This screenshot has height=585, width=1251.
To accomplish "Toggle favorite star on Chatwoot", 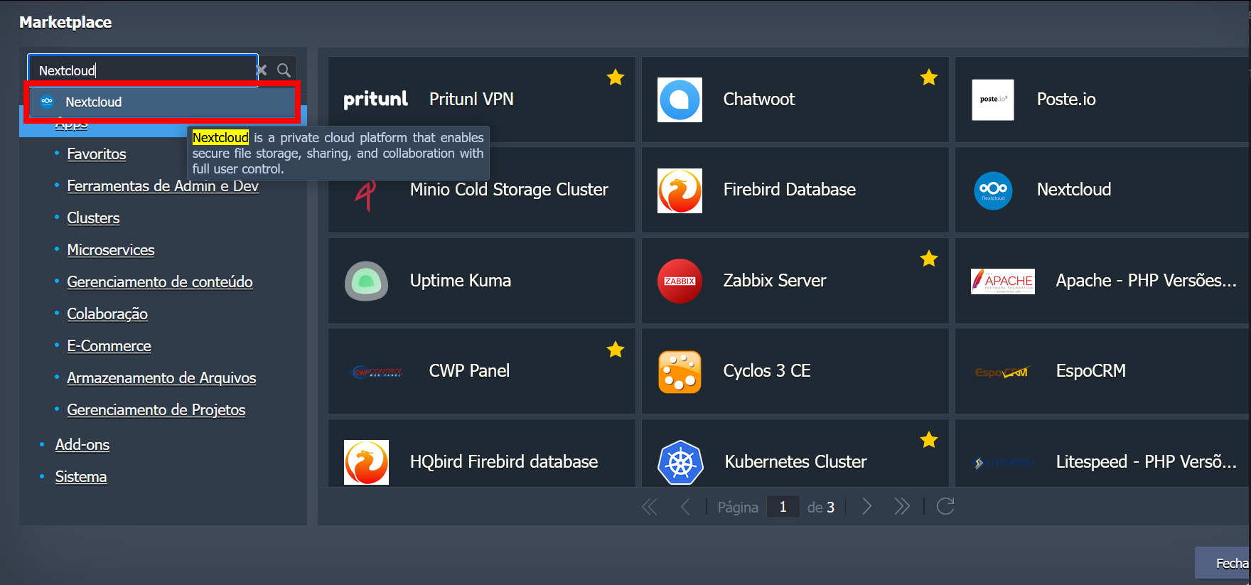I will click(929, 77).
